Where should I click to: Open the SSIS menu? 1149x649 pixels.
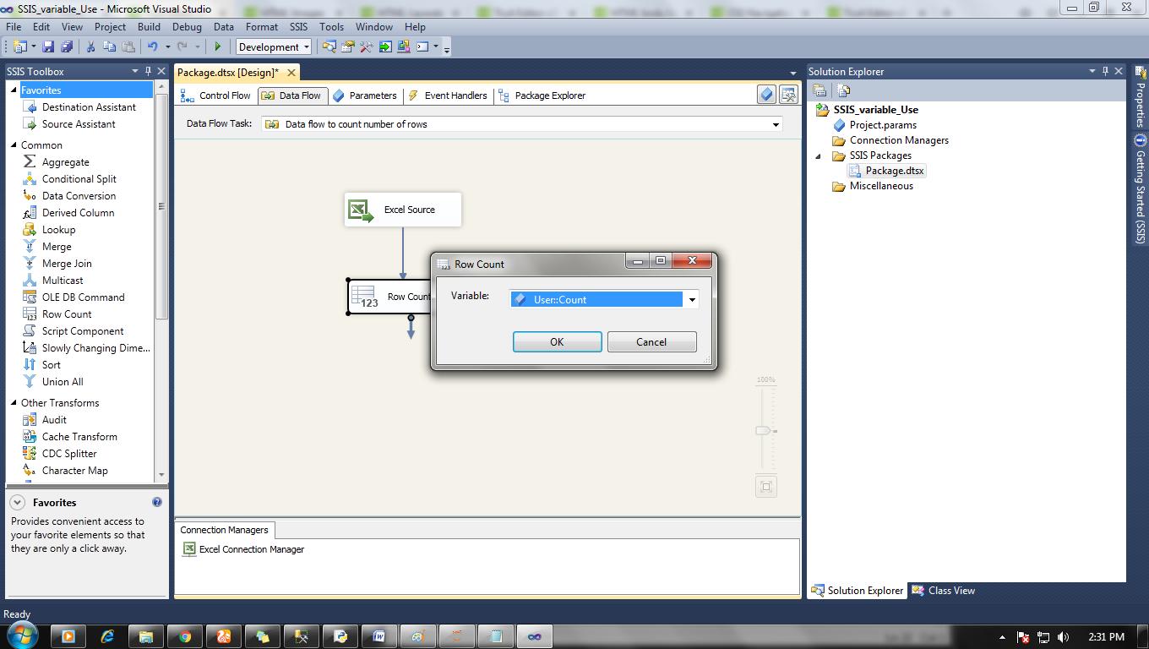[x=298, y=27]
